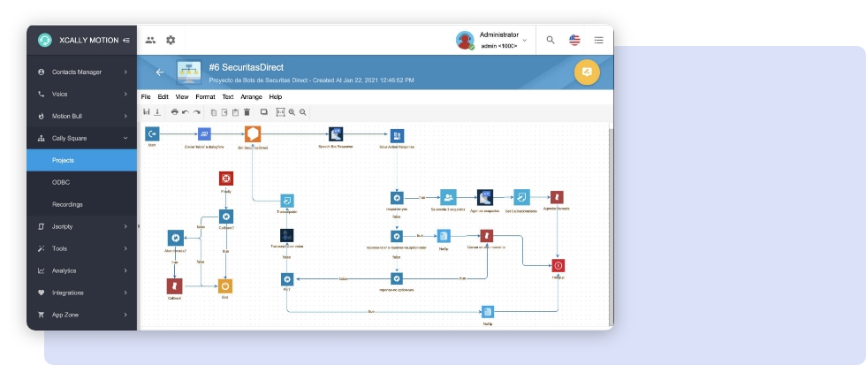Select the red Finally block
The image size is (866, 365).
click(226, 179)
